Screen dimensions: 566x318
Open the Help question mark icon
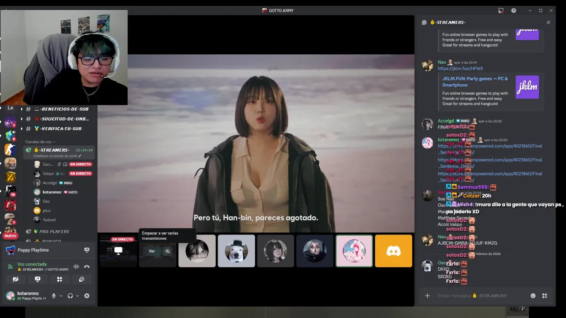(514, 11)
